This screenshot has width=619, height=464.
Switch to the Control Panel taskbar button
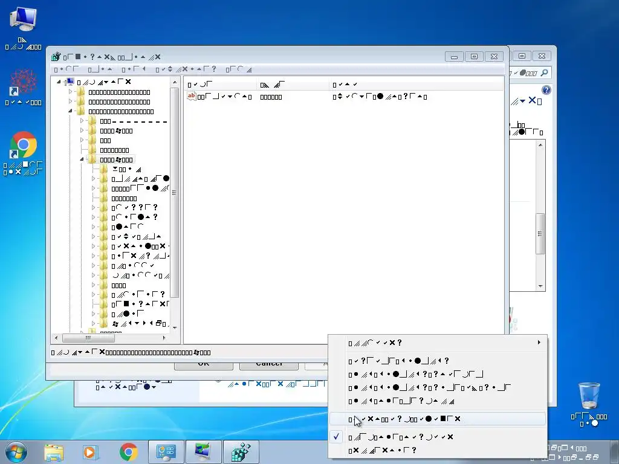point(166,452)
